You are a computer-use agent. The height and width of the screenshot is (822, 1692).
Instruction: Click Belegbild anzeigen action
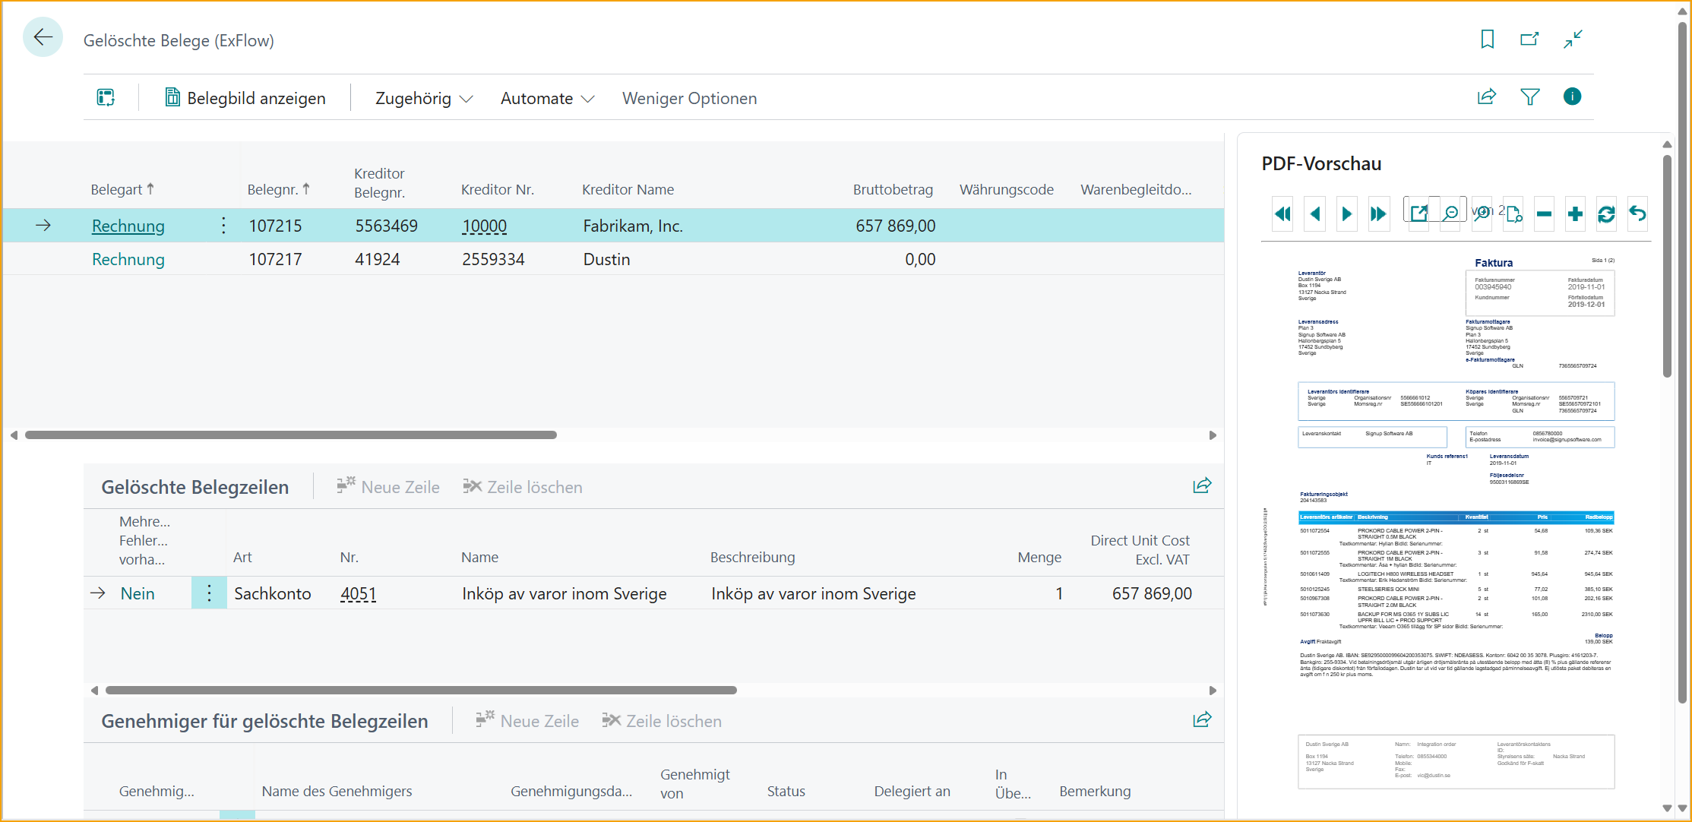click(245, 99)
